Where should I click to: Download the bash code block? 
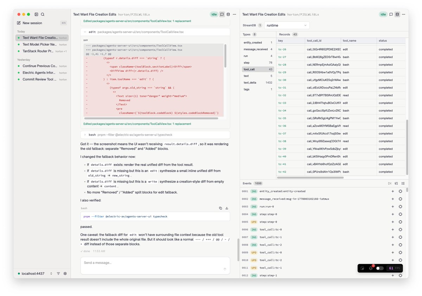click(227, 208)
